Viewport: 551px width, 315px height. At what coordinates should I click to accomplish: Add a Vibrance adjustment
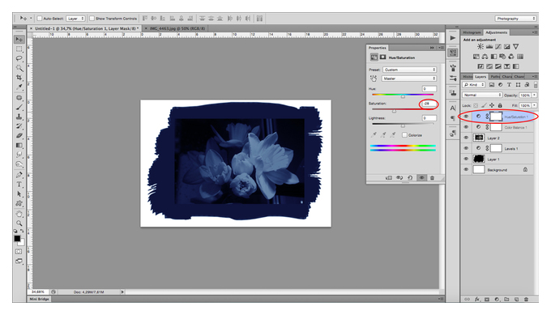click(515, 46)
